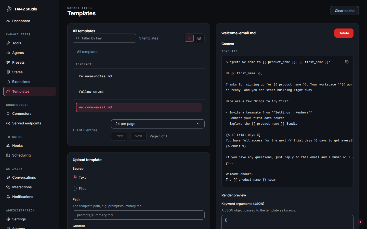Select welcome-email.md template row
The width and height of the screenshot is (367, 229).
[139, 107]
